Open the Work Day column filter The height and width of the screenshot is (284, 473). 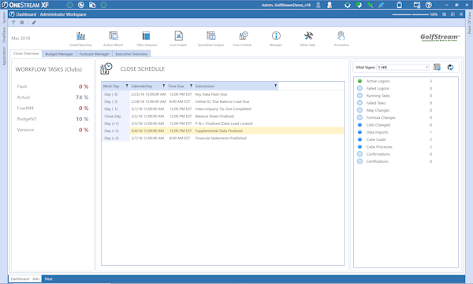(x=127, y=86)
